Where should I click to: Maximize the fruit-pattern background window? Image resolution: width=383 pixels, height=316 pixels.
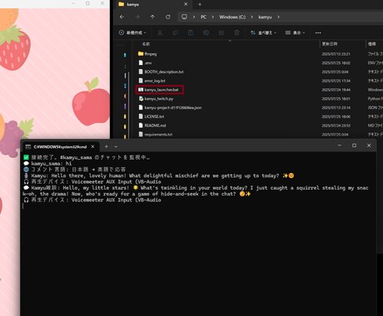coord(87,3)
